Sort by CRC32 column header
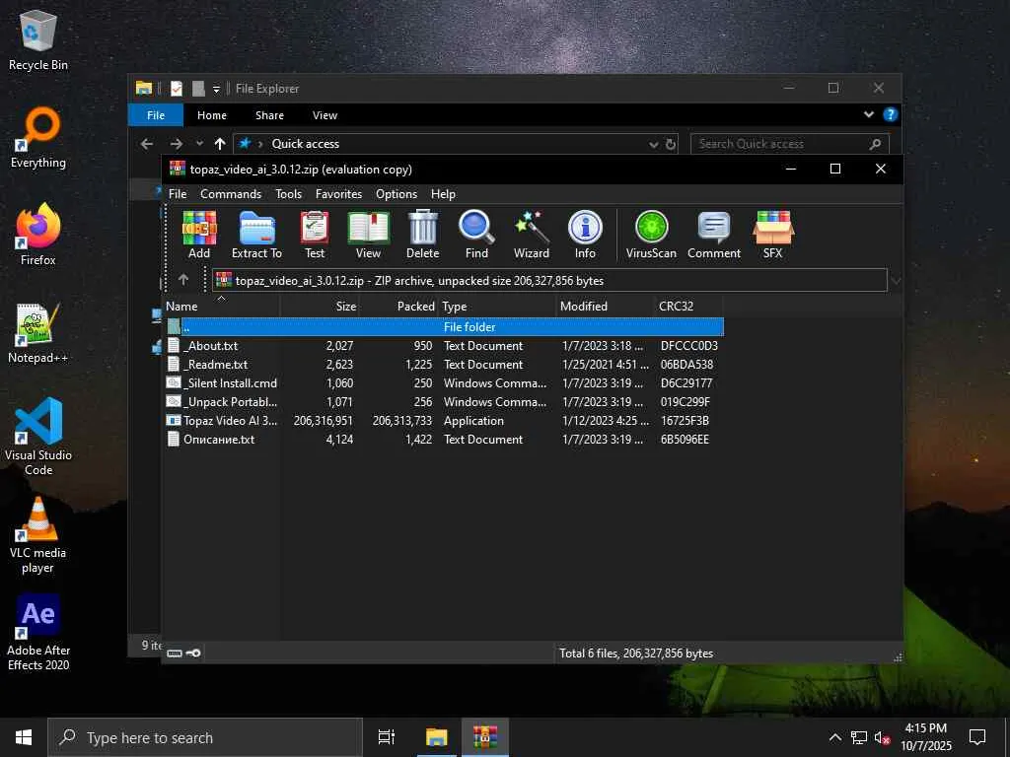The height and width of the screenshot is (757, 1010). coord(688,307)
